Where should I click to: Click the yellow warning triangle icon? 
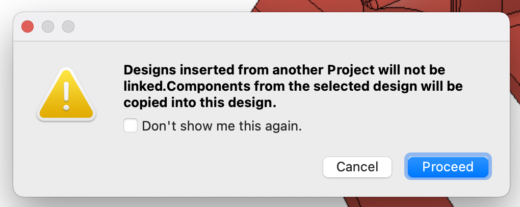point(66,94)
